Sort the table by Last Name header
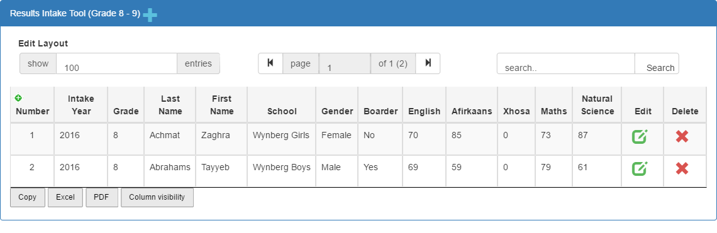Screen dimensions: 717x233 170,105
